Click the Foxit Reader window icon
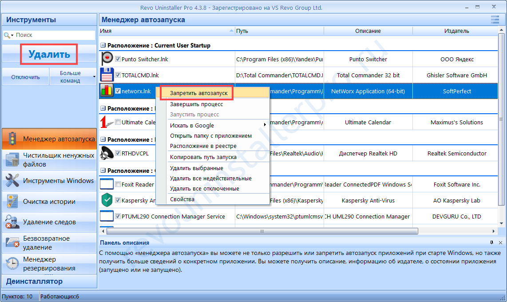507x302 pixels. [107, 184]
